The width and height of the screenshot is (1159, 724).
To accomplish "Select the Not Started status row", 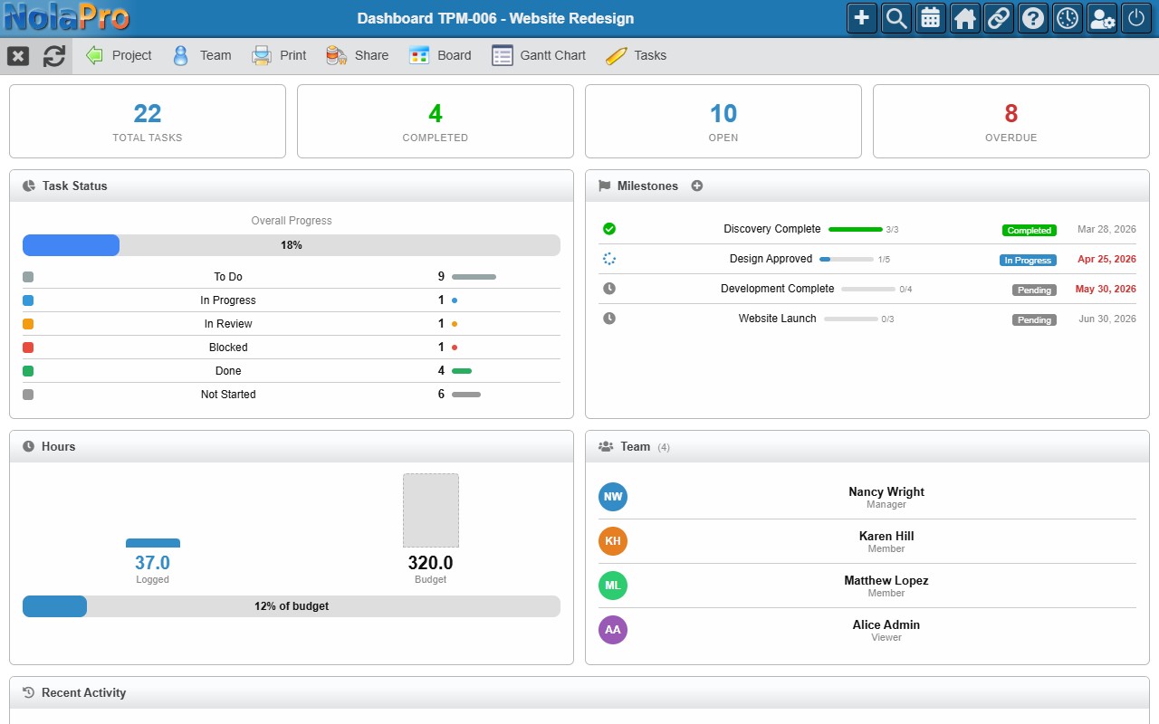I will tap(292, 395).
